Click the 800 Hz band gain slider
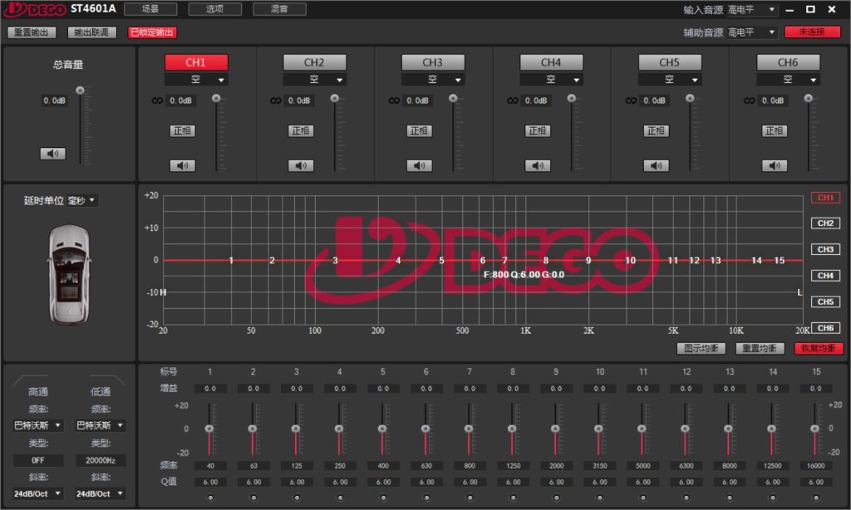The image size is (851, 510). (469, 429)
